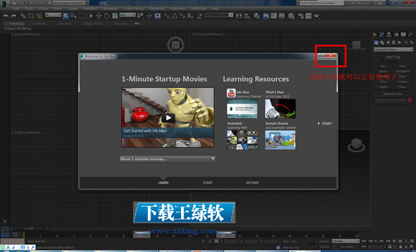This screenshot has height=252, width=416.
Task: Click the Set Key button
Action: [324, 247]
